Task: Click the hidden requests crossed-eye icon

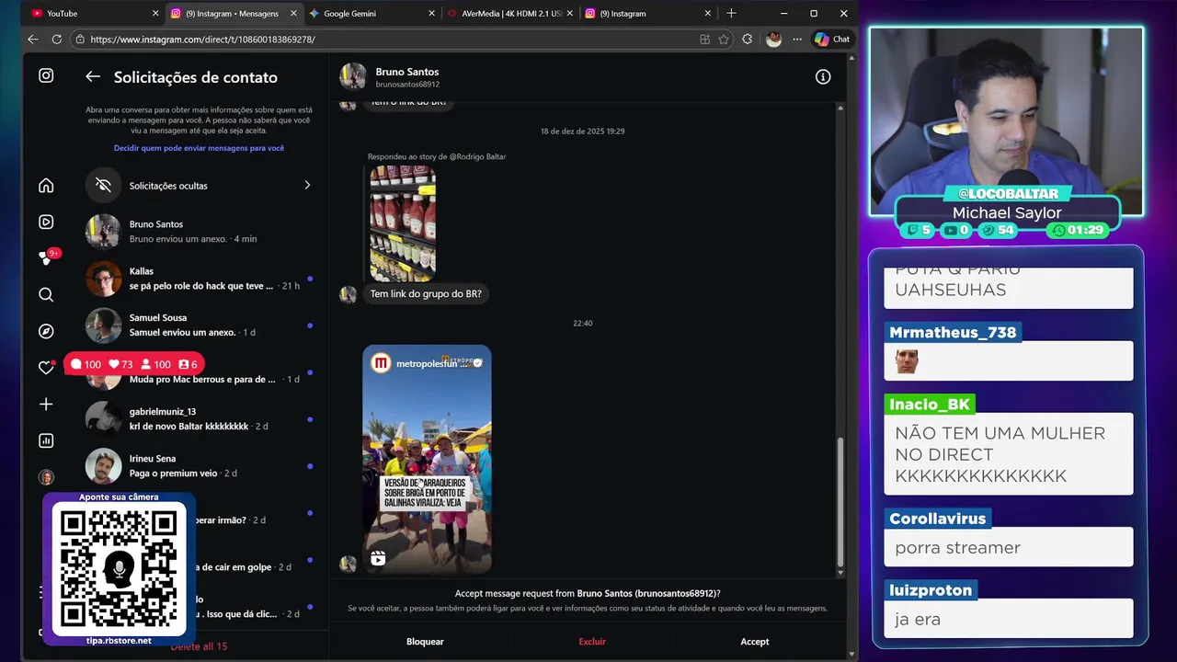Action: 103,185
